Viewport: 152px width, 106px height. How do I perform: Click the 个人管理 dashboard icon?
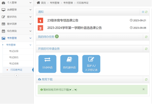click(x=3, y=3)
